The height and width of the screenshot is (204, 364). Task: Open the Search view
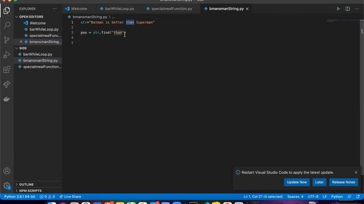(x=7, y=25)
